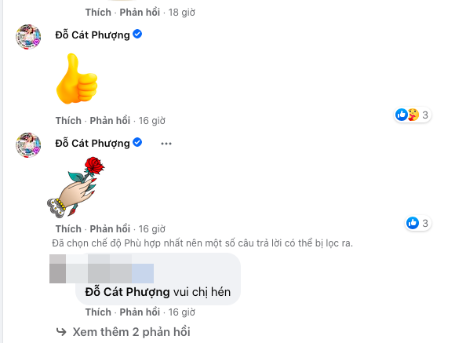Open Đỗ Cát Phượng avatar on the rose comment
The width and height of the screenshot is (466, 343).
pos(28,145)
